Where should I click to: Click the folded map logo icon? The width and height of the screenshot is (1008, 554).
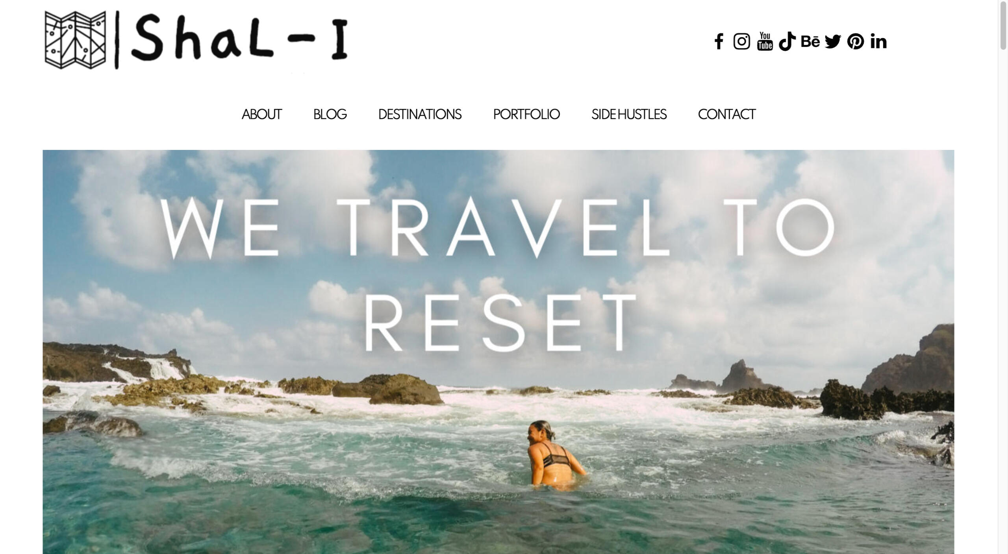[75, 40]
